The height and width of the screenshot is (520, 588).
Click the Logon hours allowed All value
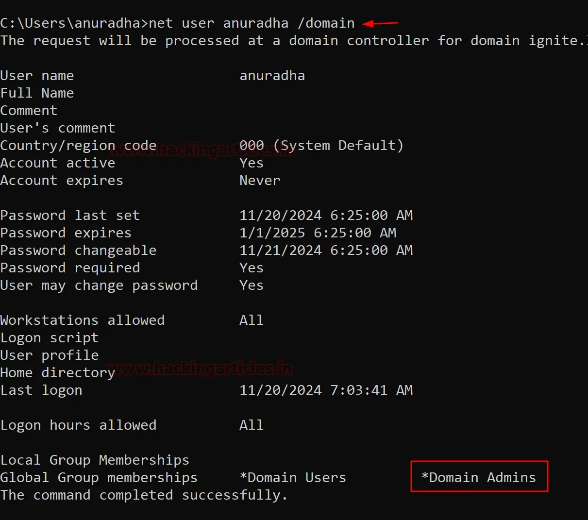[x=252, y=425]
